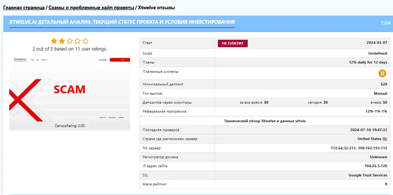Click the 2 out of 5 ratings summary
The height and width of the screenshot is (195, 393).
pos(70,49)
